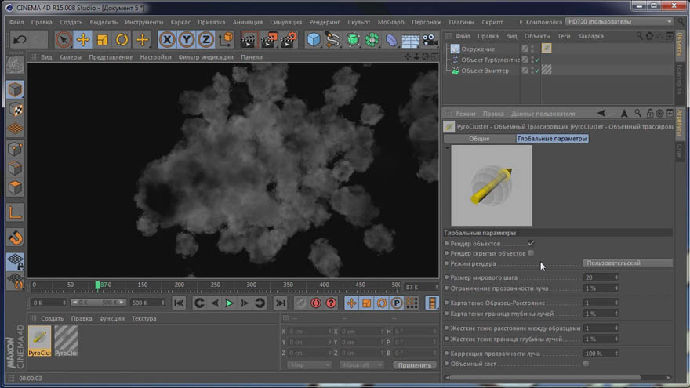Enable Рендер скрытых объектов checkbox

(x=531, y=253)
